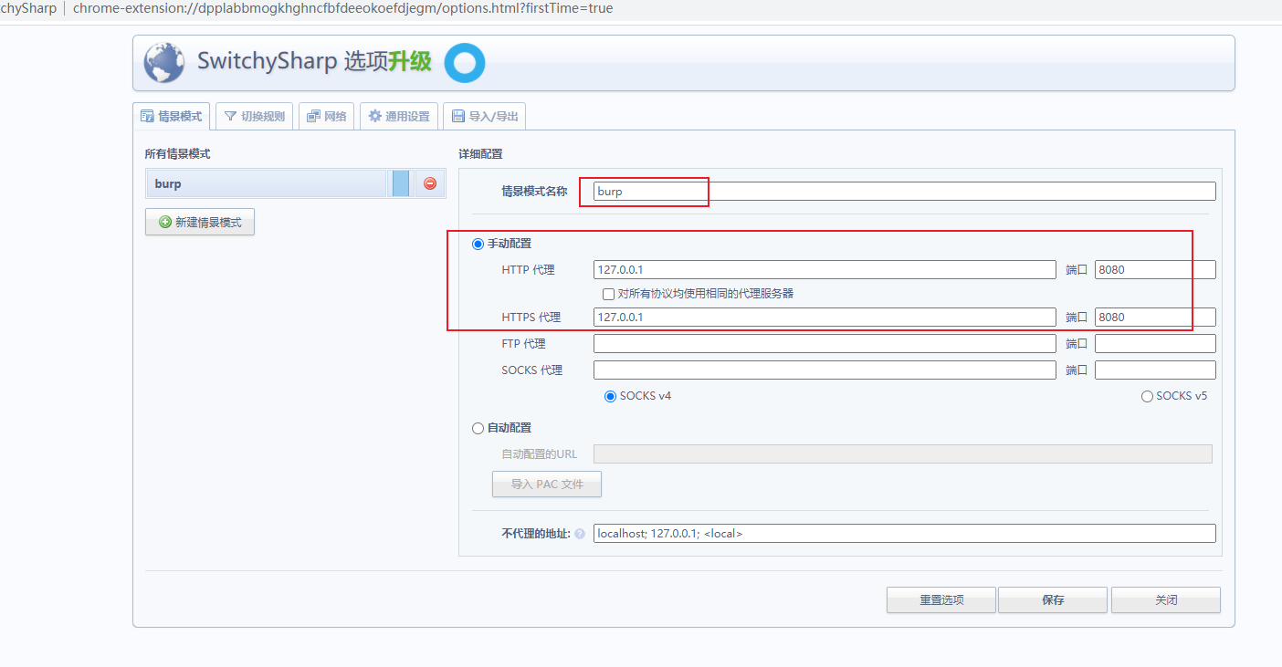Focus the 情景模式名称 input field

905,191
